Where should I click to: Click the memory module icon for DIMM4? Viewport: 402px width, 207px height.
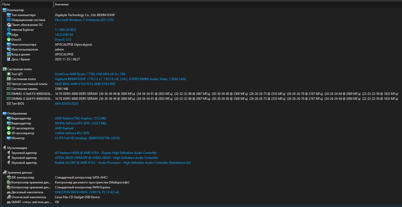pyautogui.click(x=9, y=99)
